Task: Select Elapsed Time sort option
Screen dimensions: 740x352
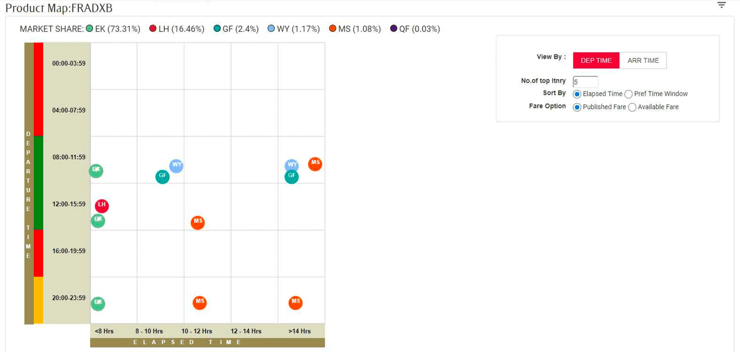Action: (577, 94)
